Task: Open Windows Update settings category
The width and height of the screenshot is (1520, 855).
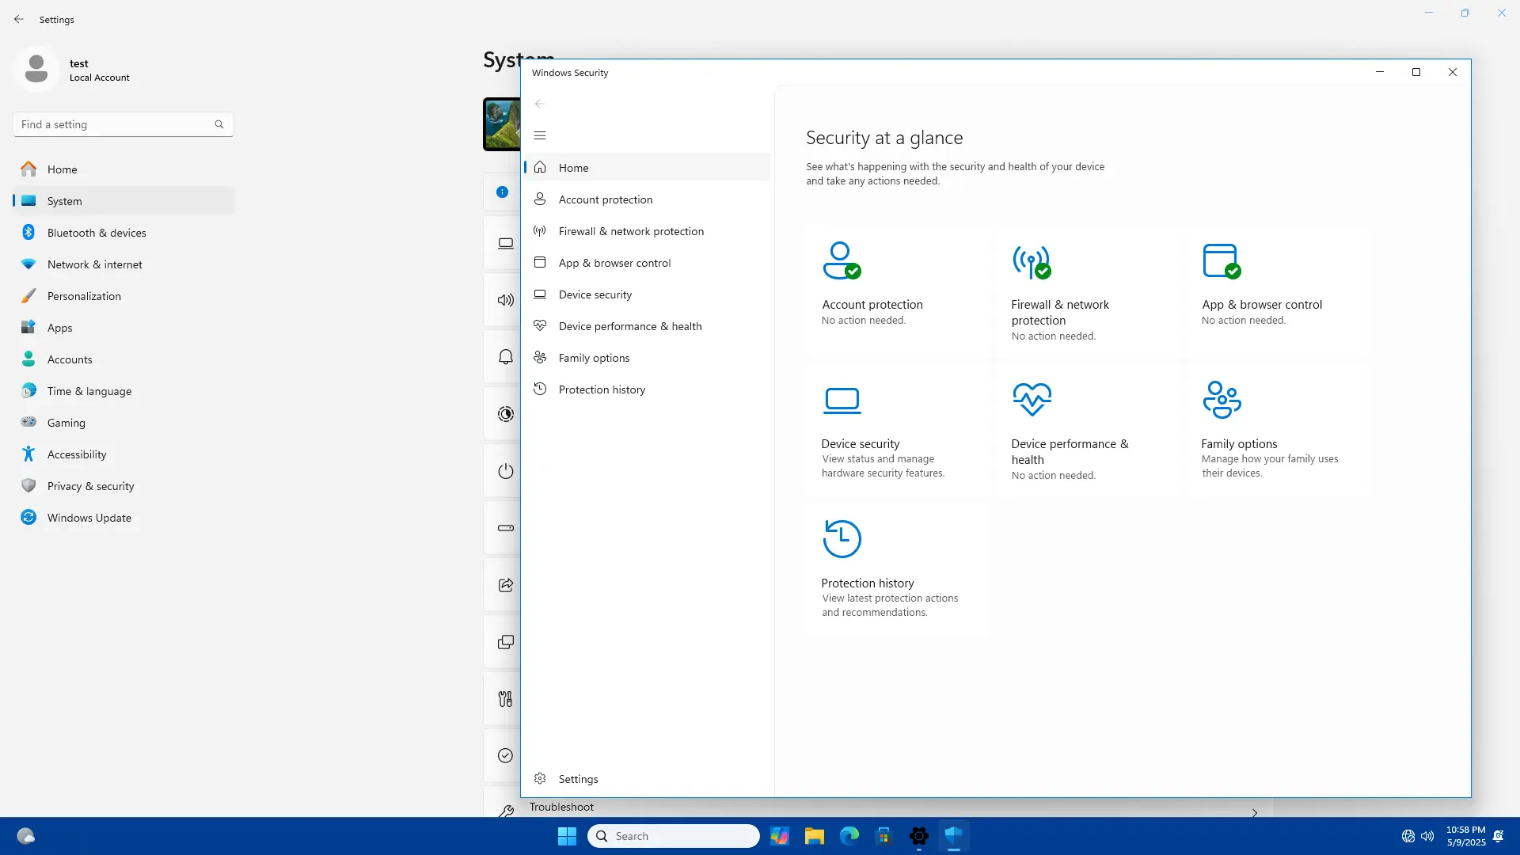Action: click(89, 518)
